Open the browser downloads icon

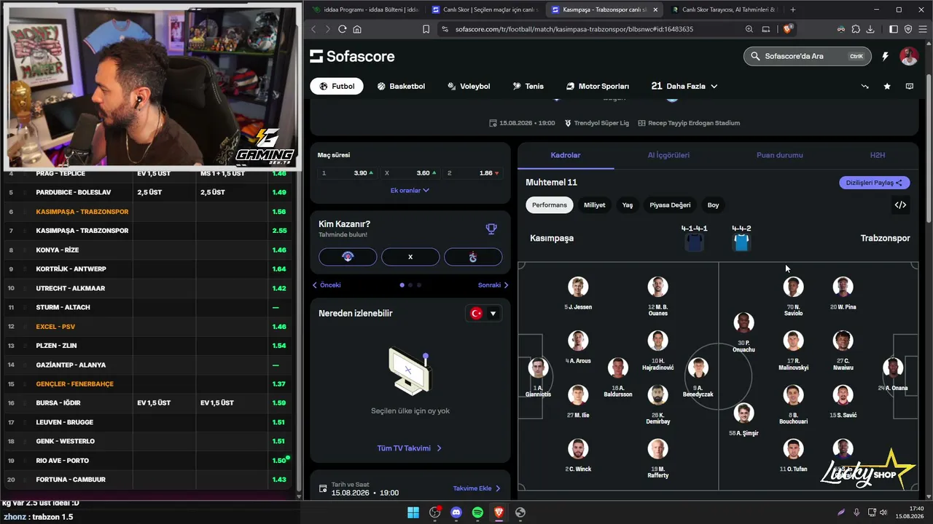click(x=871, y=29)
